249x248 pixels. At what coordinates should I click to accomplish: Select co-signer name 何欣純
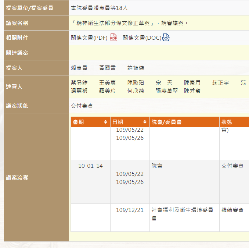pyautogui.click(x=136, y=91)
